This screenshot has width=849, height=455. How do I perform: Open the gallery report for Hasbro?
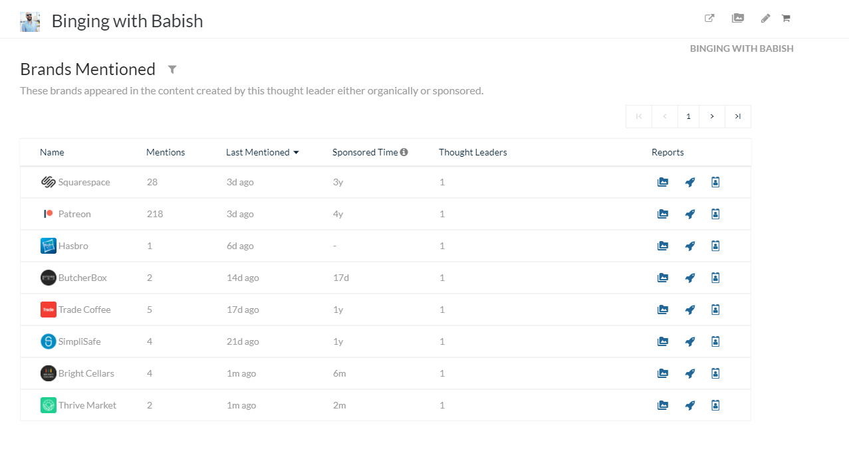coord(663,246)
